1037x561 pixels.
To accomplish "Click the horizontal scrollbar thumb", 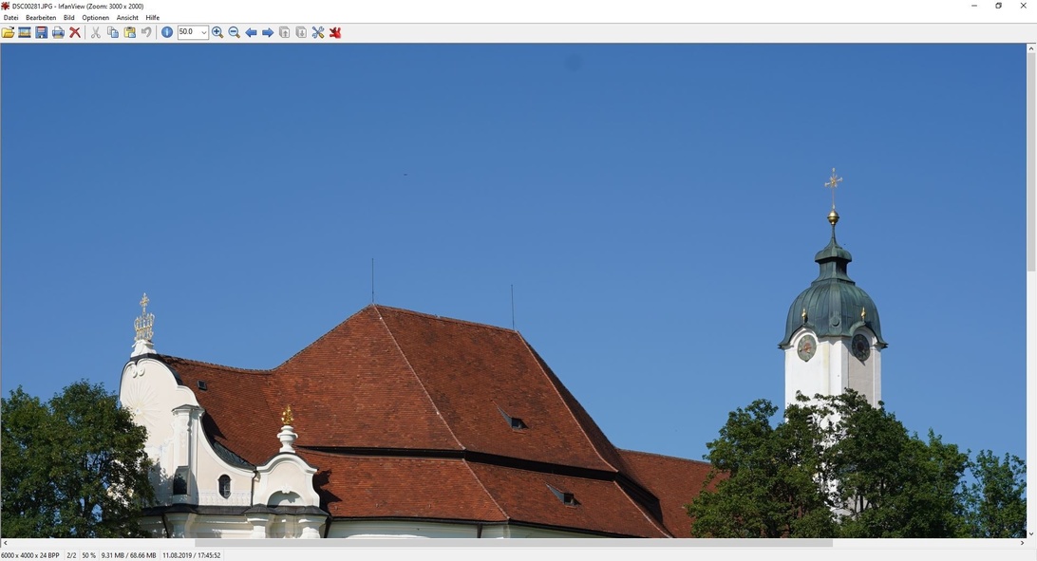I will click(513, 543).
